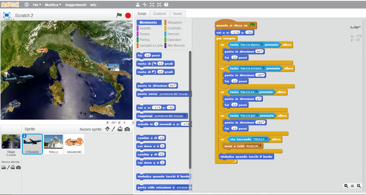Viewport: 366px width, 195px height.
Task: Select the GRANCHIO sprite thumbnail
Action: 74,144
